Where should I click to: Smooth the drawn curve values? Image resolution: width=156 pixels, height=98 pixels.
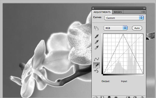[96, 71]
